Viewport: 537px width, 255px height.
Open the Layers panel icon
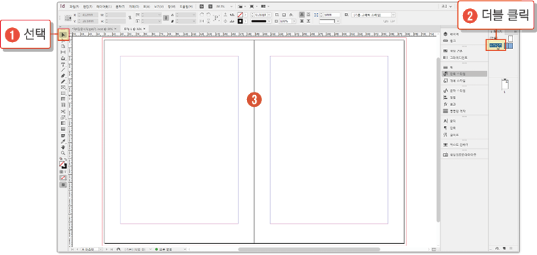(445, 34)
